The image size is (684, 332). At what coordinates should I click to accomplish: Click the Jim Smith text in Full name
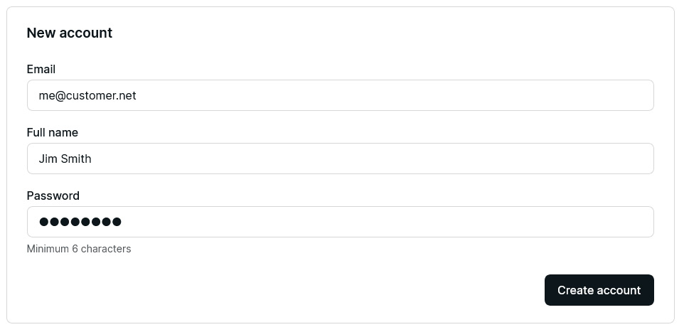point(65,159)
